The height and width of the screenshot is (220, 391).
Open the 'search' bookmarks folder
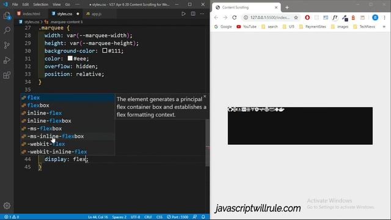[x=269, y=27]
